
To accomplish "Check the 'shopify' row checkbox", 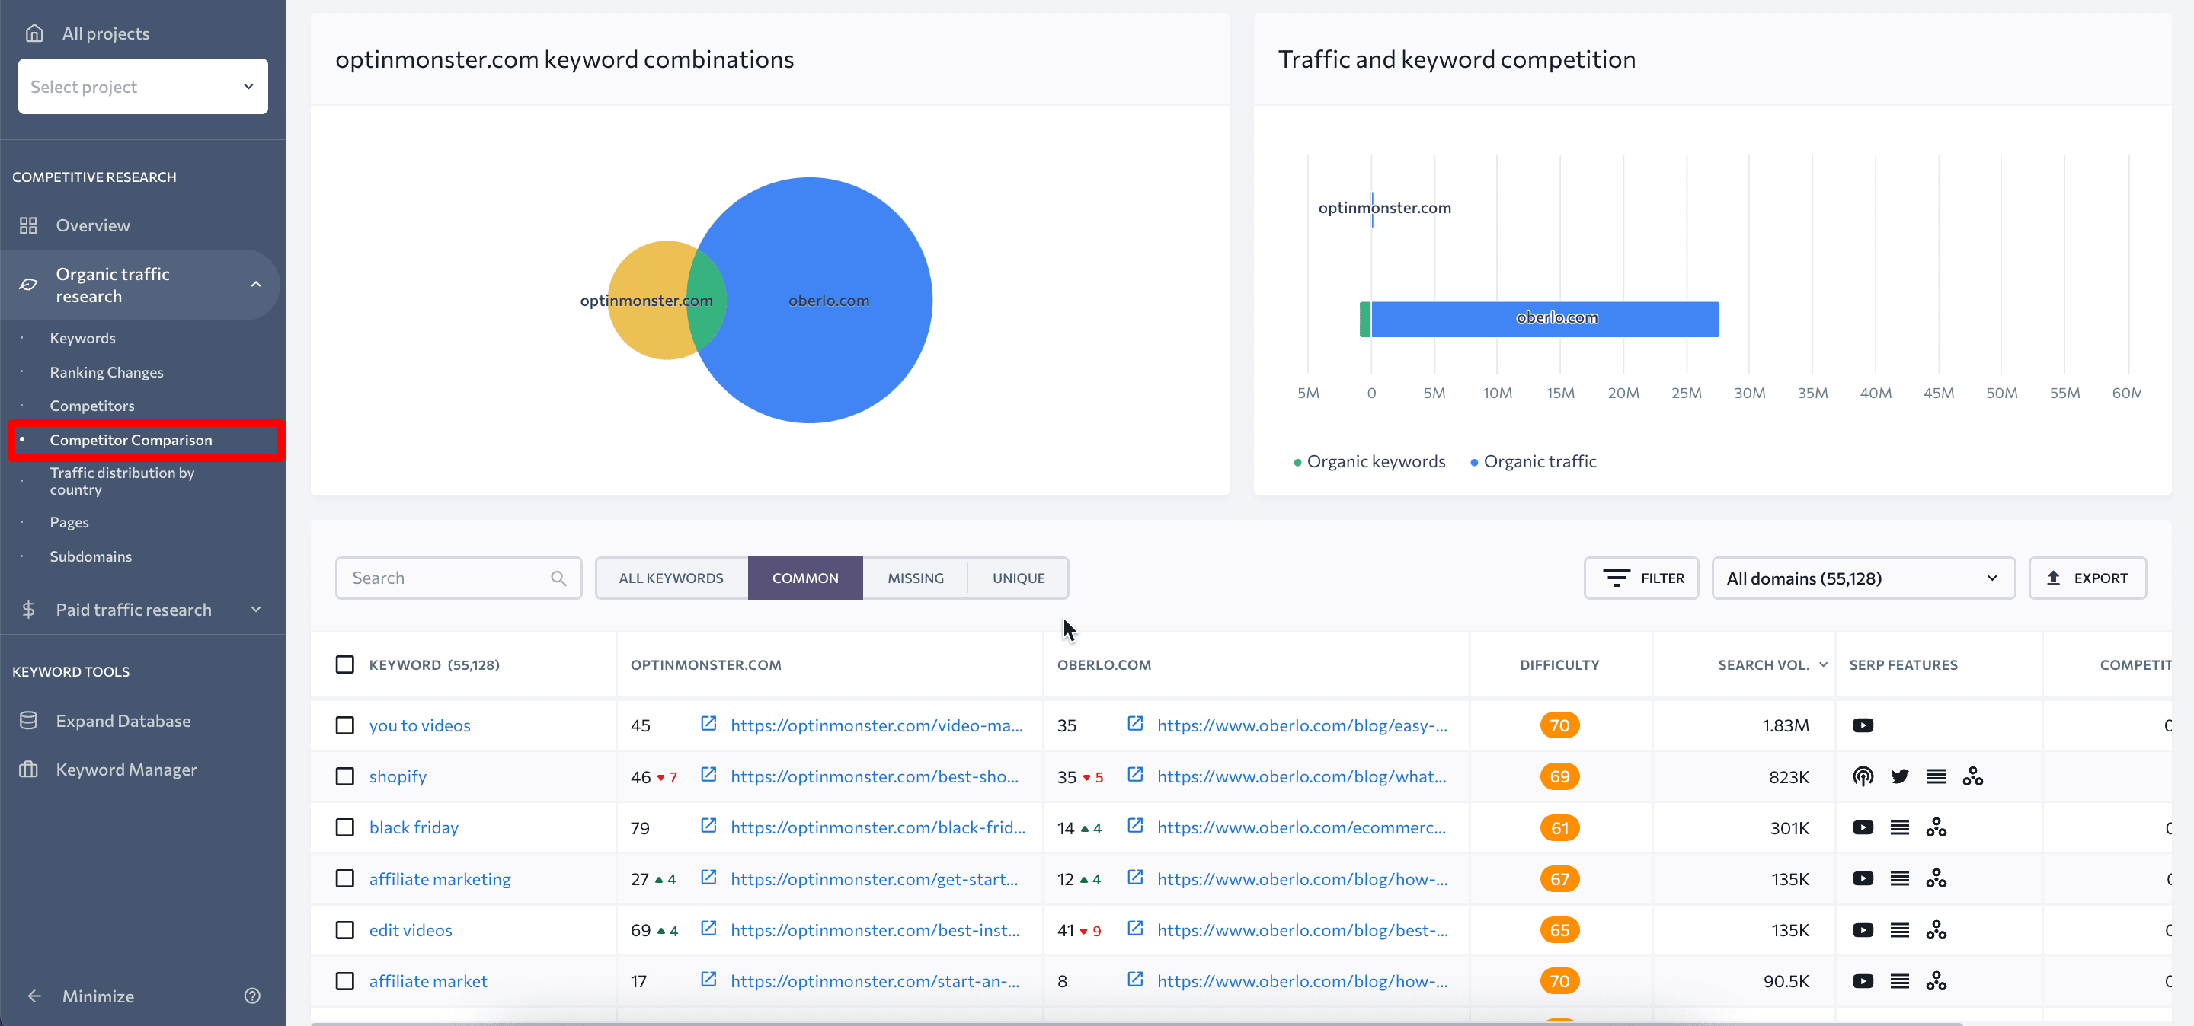I will coord(344,777).
